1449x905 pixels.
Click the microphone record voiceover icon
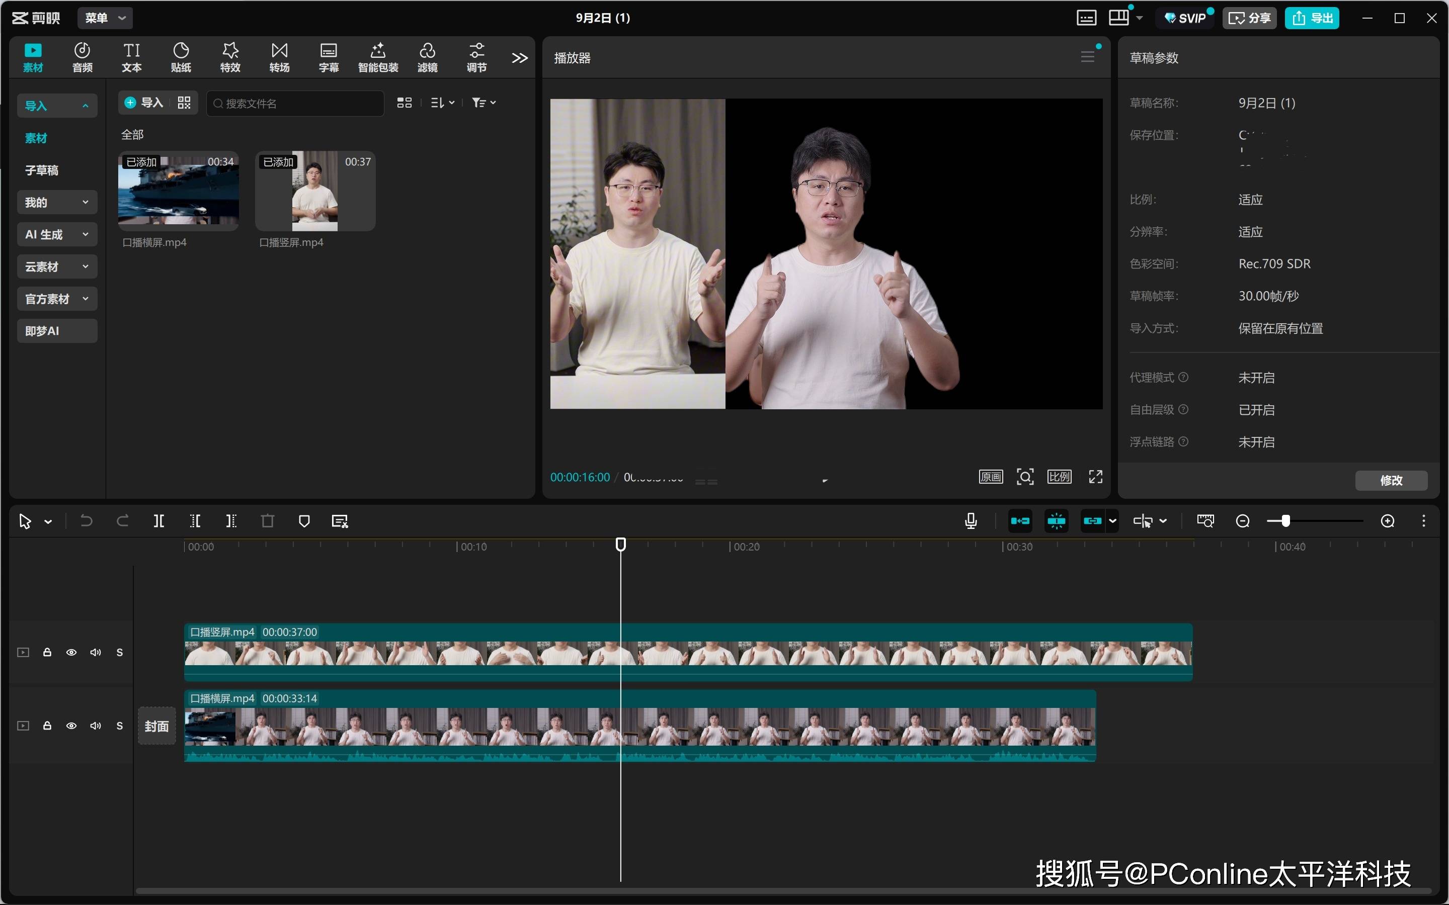[971, 521]
